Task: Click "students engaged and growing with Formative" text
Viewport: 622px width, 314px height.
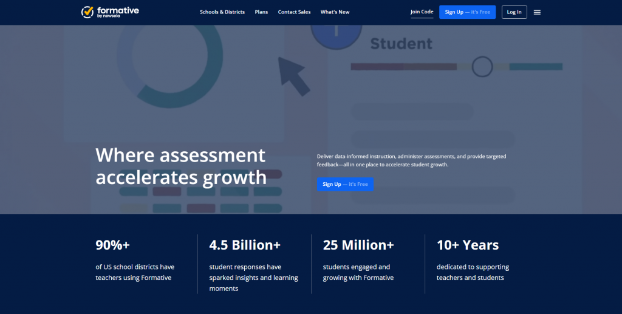Action: tap(358, 272)
